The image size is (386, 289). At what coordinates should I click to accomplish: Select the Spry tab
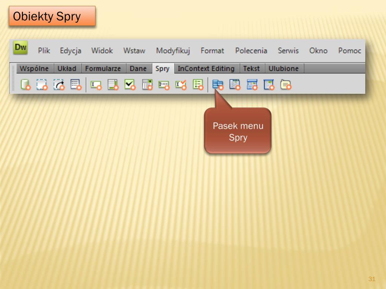162,68
